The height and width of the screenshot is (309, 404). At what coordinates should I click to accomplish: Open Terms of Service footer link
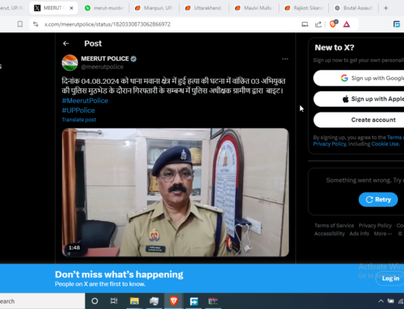(334, 226)
